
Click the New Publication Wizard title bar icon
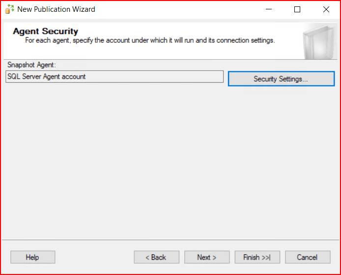(x=9, y=9)
